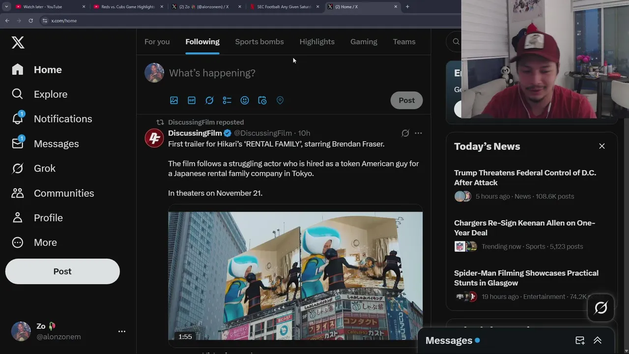
Task: Schedule the post with calendar icon
Action: [x=262, y=100]
